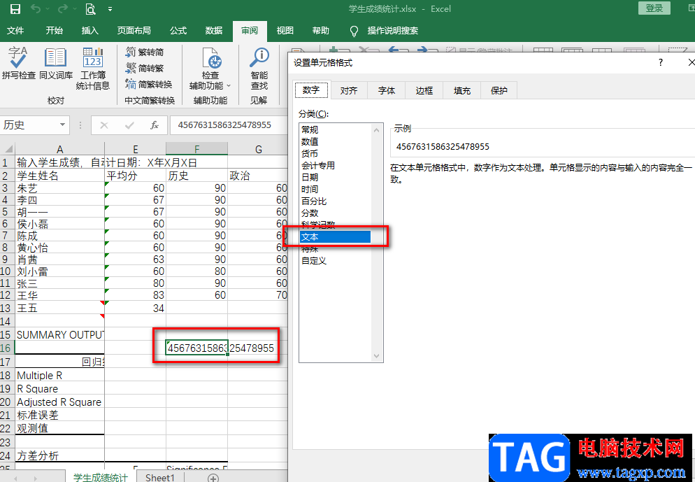Open the Sheet1 sheet tab
695x482 pixels.
(159, 477)
